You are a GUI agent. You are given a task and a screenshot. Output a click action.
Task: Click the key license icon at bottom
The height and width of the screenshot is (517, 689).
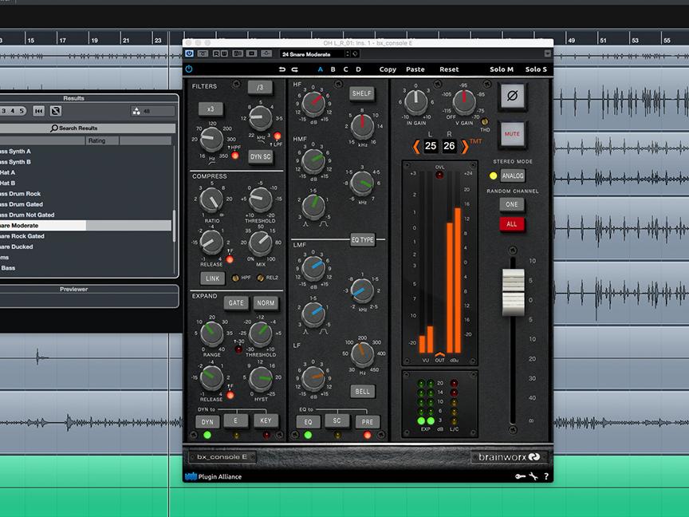[520, 476]
